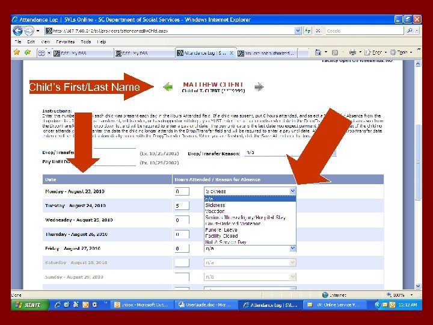Click the magnifier search button
The width and height of the screenshot is (433, 325).
[410, 31]
